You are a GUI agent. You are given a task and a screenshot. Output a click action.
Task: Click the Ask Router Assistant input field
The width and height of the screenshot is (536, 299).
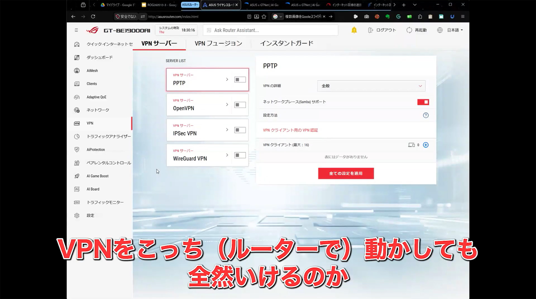(x=271, y=30)
